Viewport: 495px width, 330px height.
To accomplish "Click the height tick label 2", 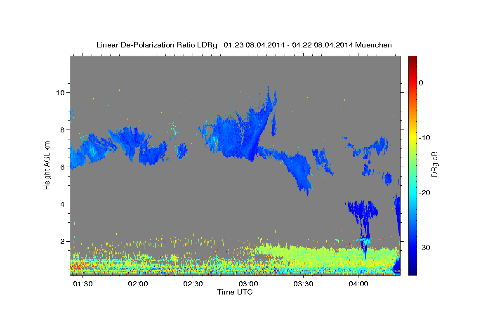I will pos(63,241).
